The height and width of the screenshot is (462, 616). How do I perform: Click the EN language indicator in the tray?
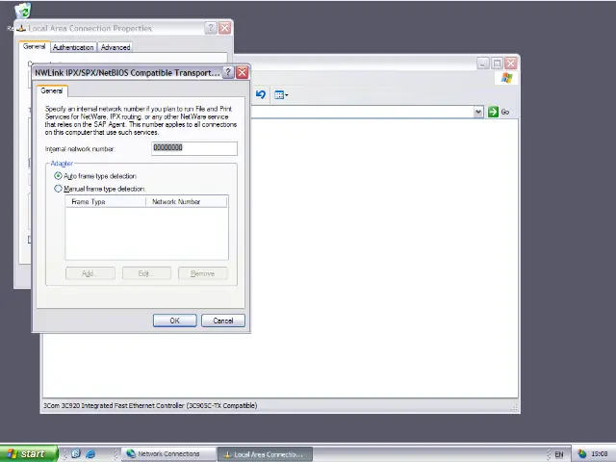559,454
